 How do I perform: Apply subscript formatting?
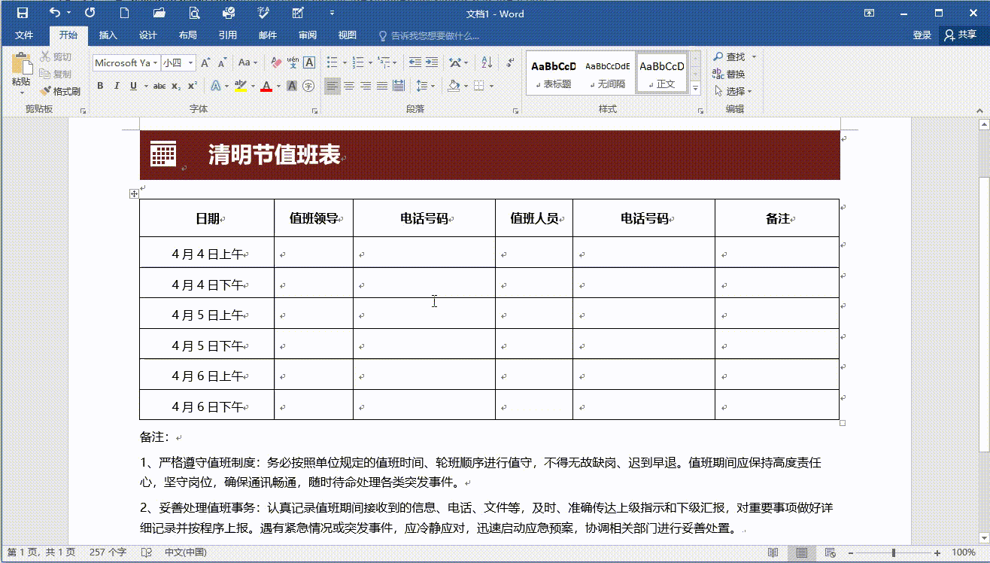click(176, 86)
